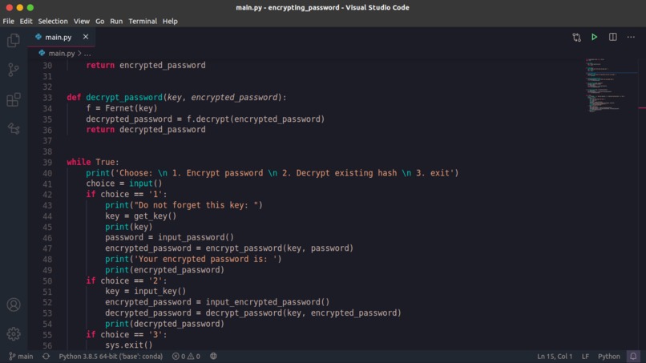Viewport: 646px width, 363px height.
Task: Click 'key = get_key()' on line 44
Action: 140,216
